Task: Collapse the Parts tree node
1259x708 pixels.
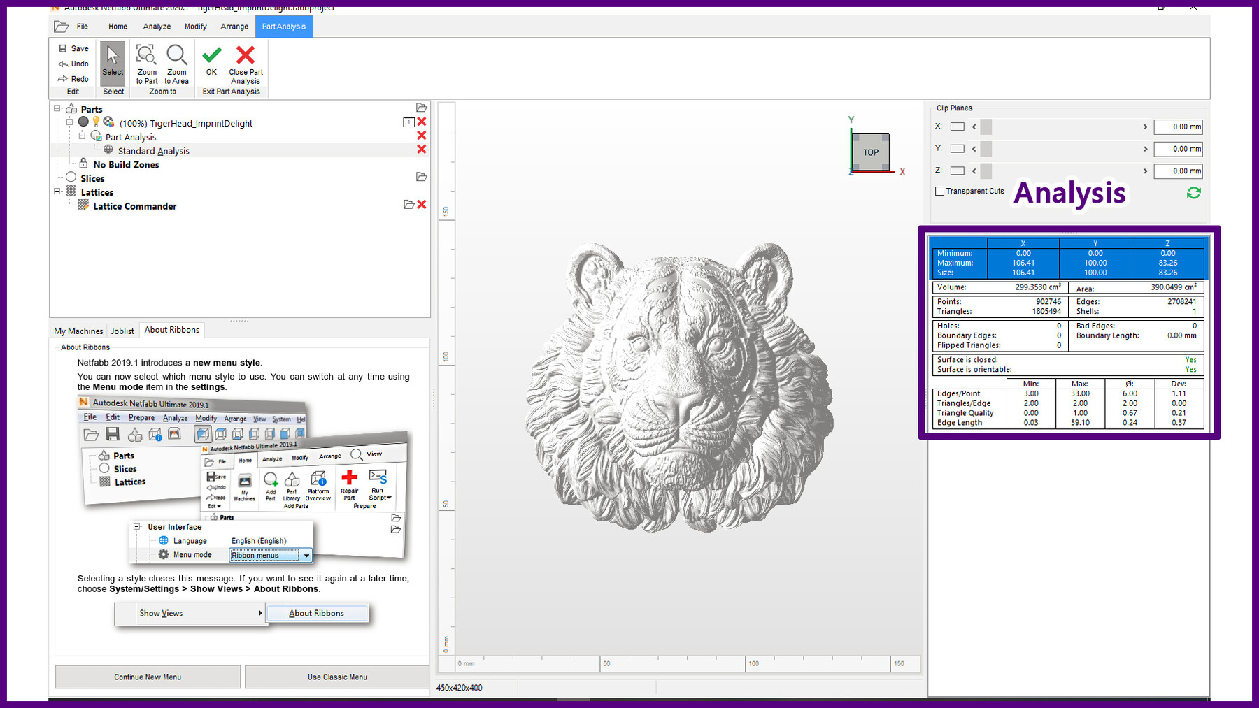Action: pyautogui.click(x=57, y=108)
